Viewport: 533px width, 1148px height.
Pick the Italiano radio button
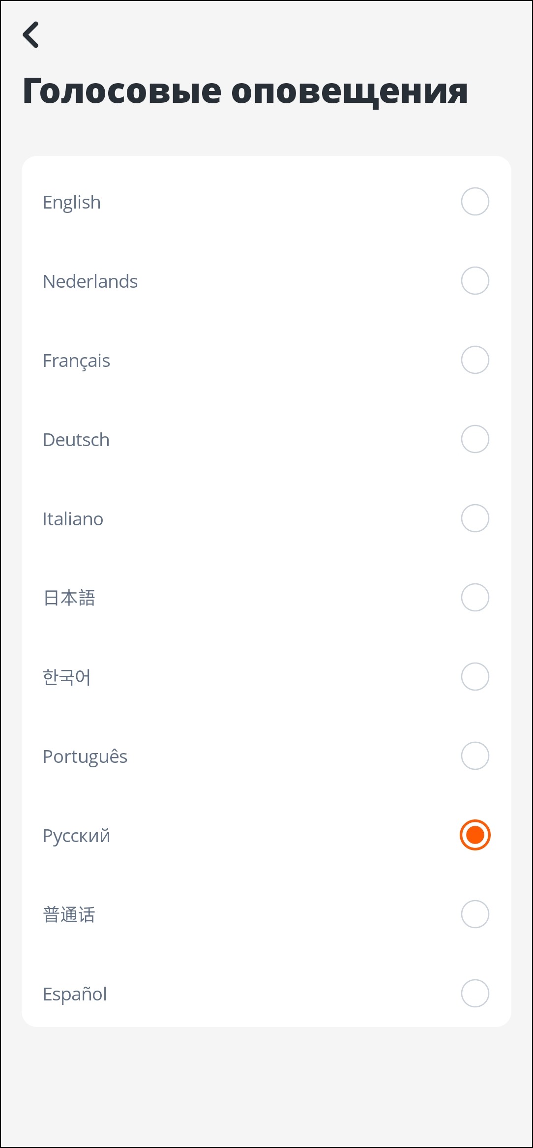(x=474, y=518)
